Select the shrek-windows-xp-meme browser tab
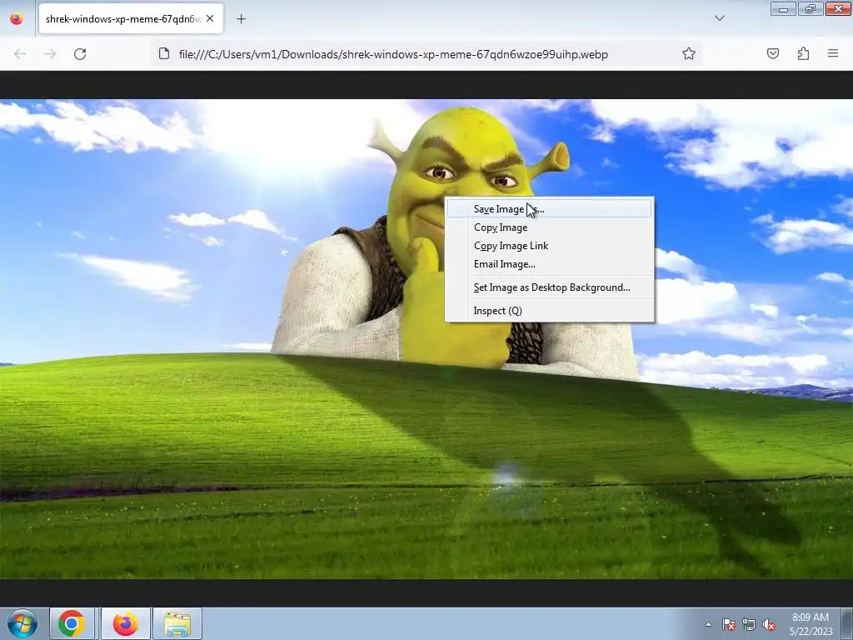Image resolution: width=853 pixels, height=640 pixels. point(131,18)
